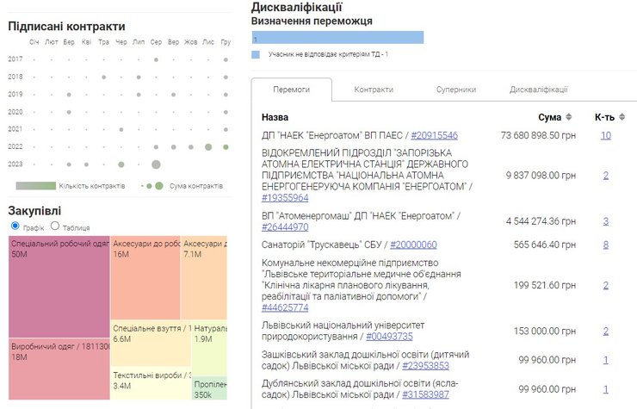Click the green 2022 December contract bubble
This screenshot has width=637, height=409.
tap(226, 147)
